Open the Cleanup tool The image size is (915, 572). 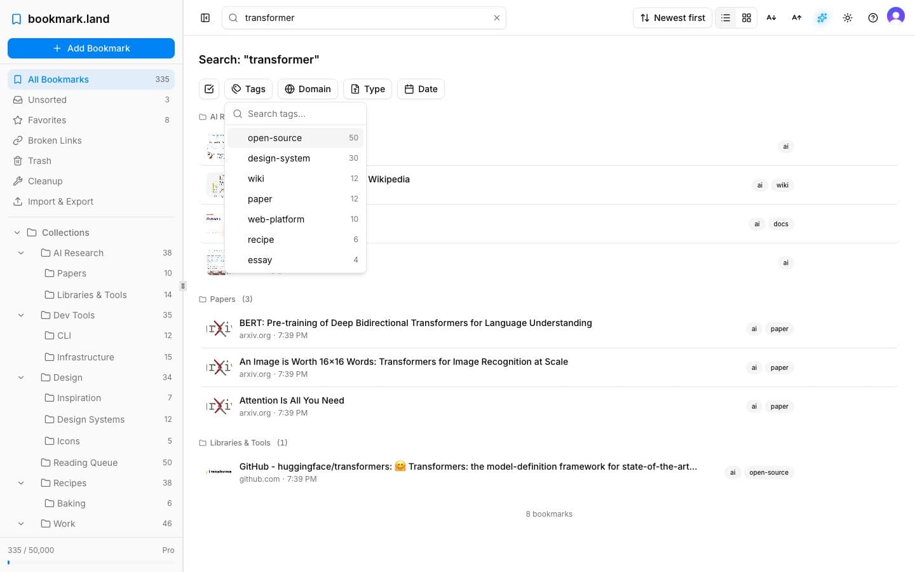coord(91,181)
